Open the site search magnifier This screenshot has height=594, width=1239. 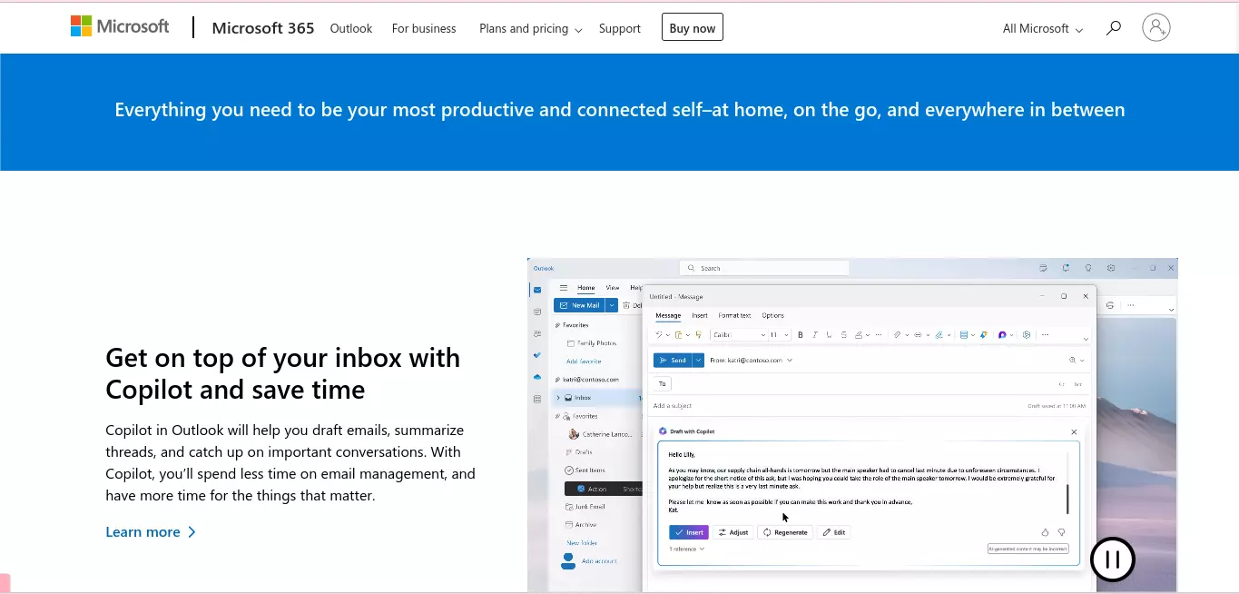(1114, 28)
